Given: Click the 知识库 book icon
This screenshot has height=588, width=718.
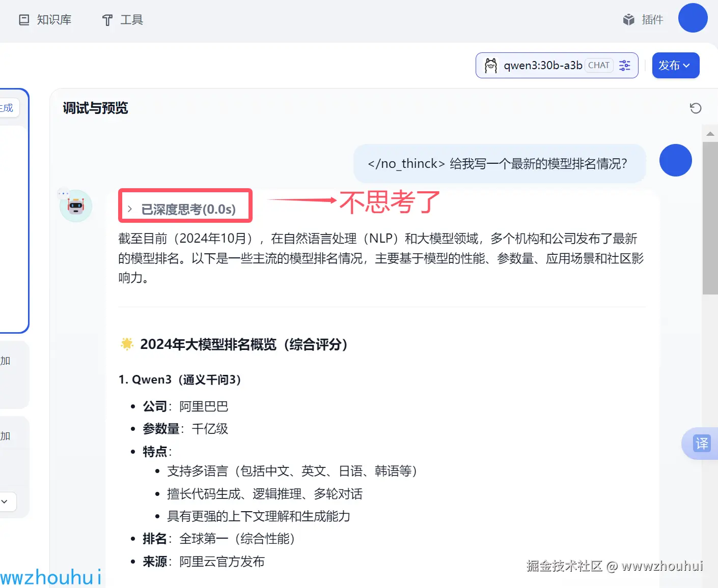Looking at the screenshot, I should pyautogui.click(x=24, y=20).
